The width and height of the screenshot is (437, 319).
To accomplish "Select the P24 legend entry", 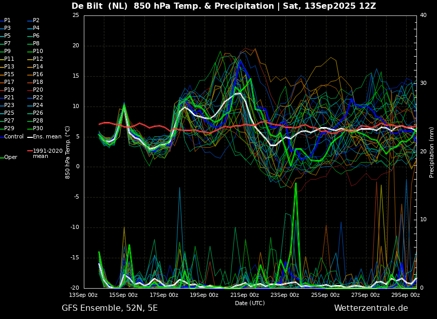I will [35, 105].
